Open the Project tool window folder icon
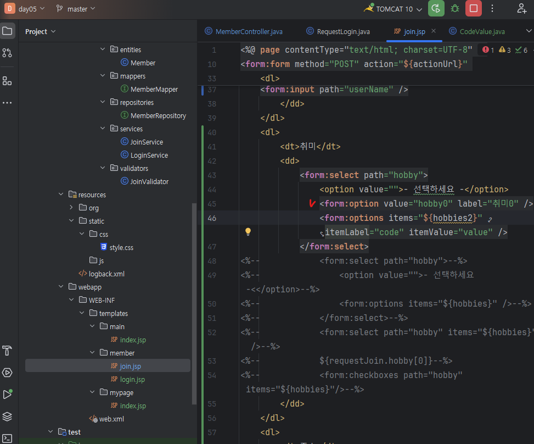The image size is (534, 444). 8,31
